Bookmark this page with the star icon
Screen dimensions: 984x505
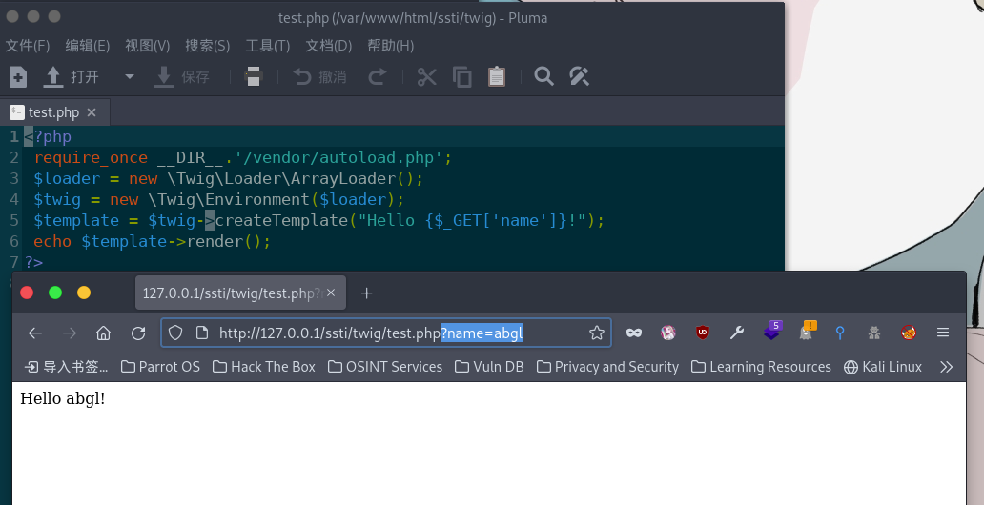(x=597, y=333)
